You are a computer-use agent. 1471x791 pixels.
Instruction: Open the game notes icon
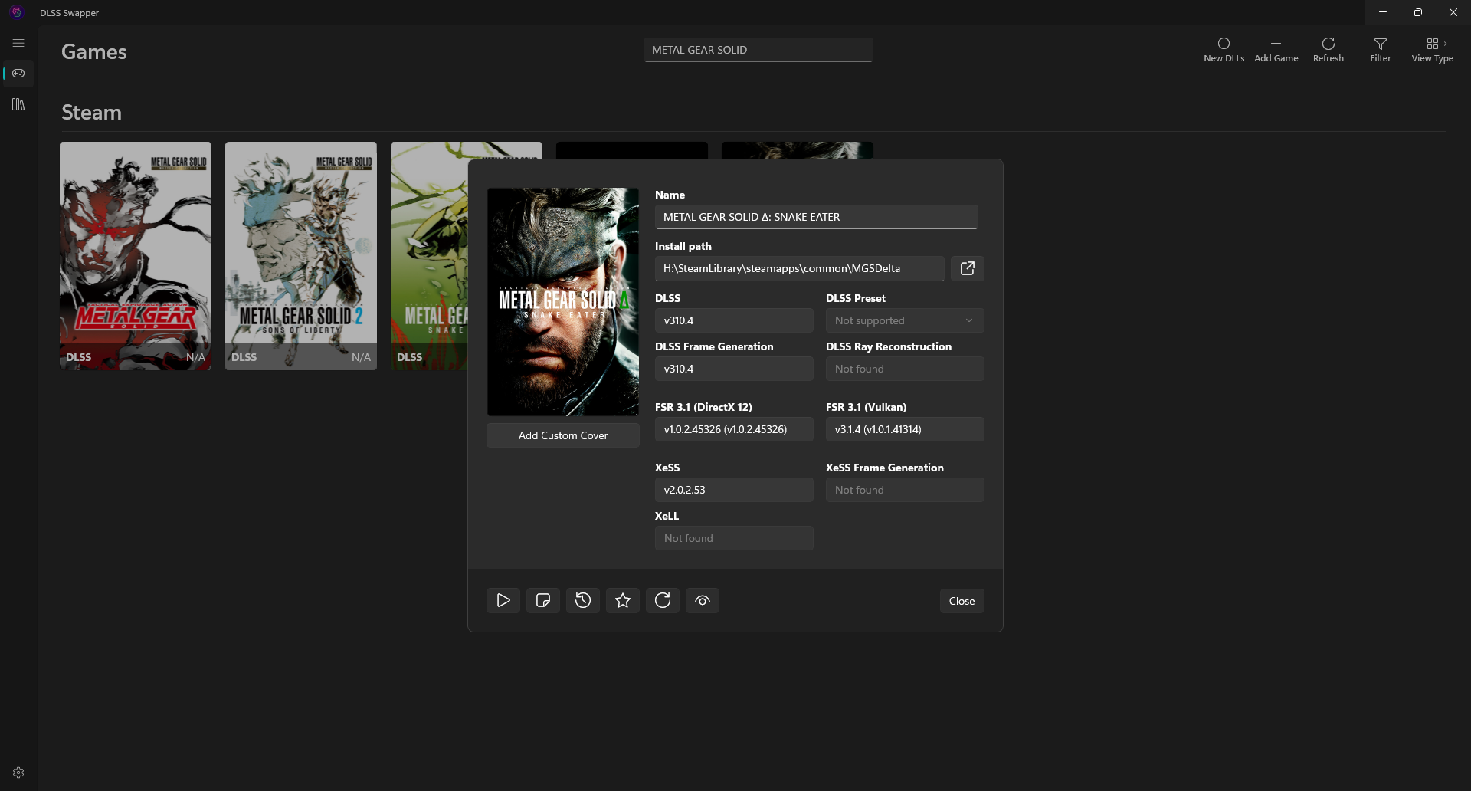[x=543, y=600]
